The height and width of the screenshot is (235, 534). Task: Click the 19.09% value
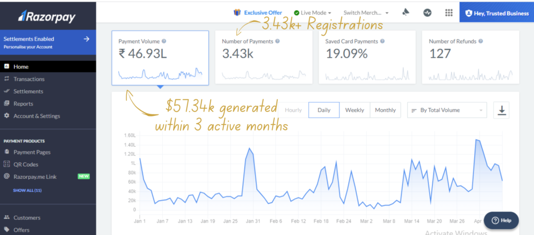click(x=346, y=54)
